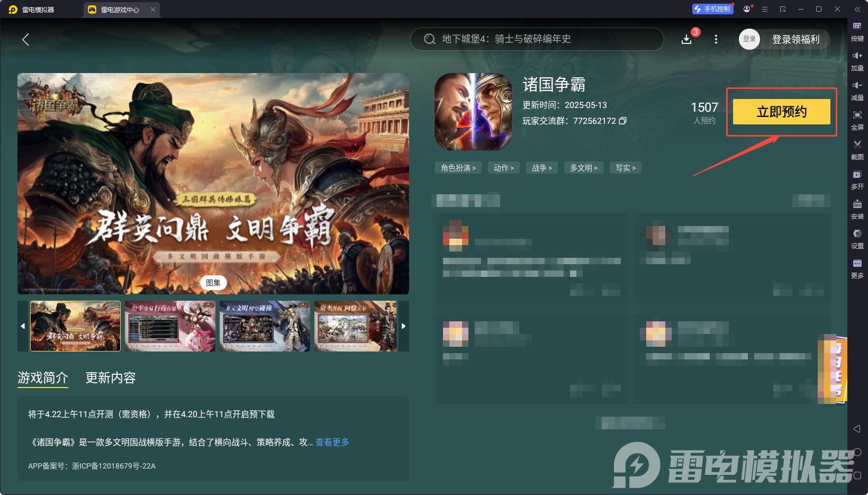The width and height of the screenshot is (868, 495).
Task: Open the three-dot more options menu
Action: pyautogui.click(x=716, y=39)
